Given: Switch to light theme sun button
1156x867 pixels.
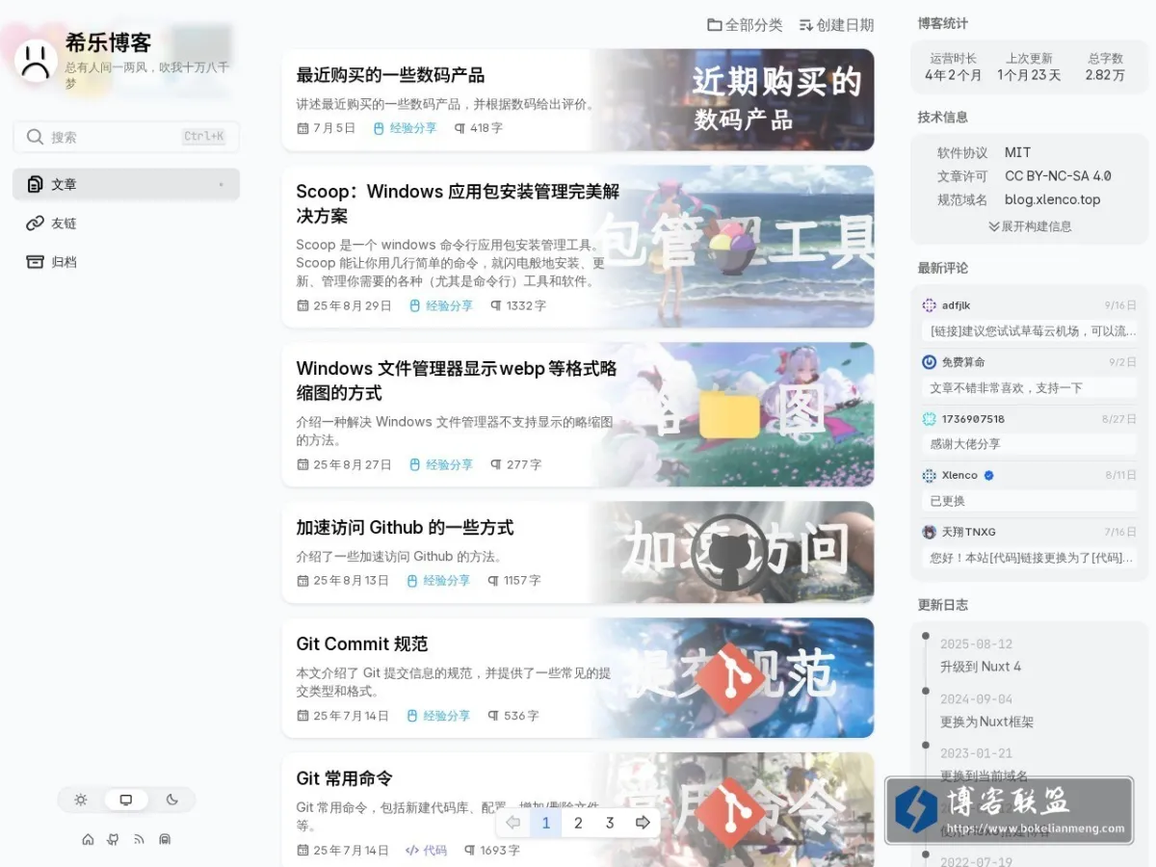Looking at the screenshot, I should tap(81, 800).
